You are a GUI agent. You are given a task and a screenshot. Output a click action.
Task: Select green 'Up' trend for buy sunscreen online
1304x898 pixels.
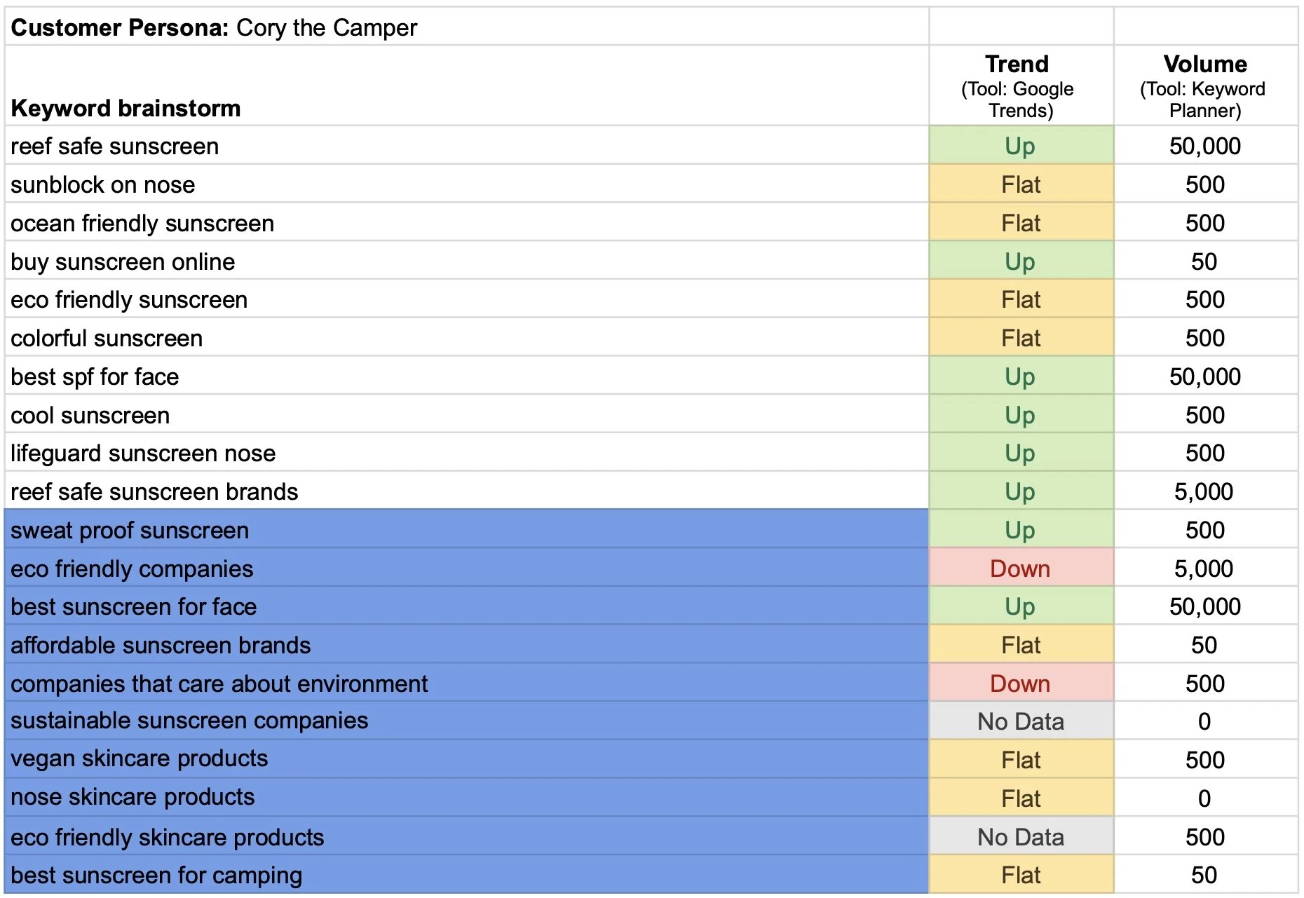pyautogui.click(x=1021, y=261)
